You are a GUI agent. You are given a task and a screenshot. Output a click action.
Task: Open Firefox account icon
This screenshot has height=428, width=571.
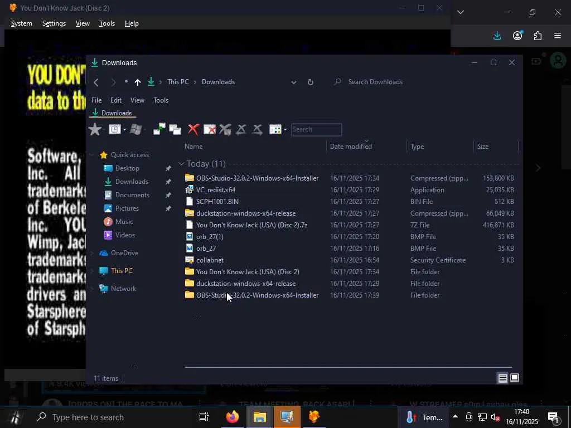tap(517, 36)
